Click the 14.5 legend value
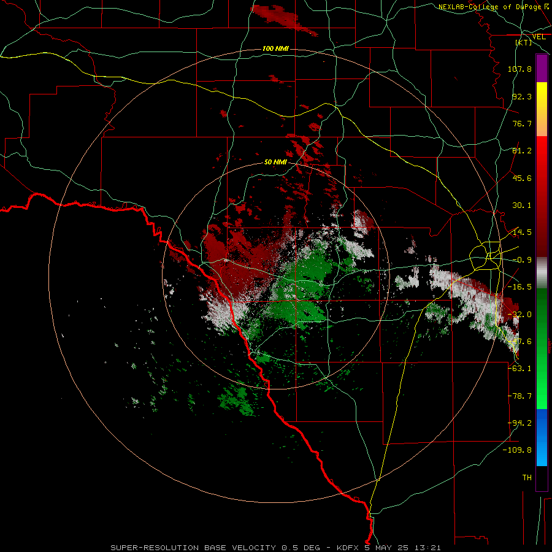The height and width of the screenshot is (552, 552). pos(522,232)
